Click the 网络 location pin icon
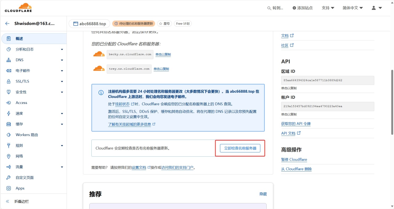394x209 pixels. pyautogui.click(x=9, y=156)
